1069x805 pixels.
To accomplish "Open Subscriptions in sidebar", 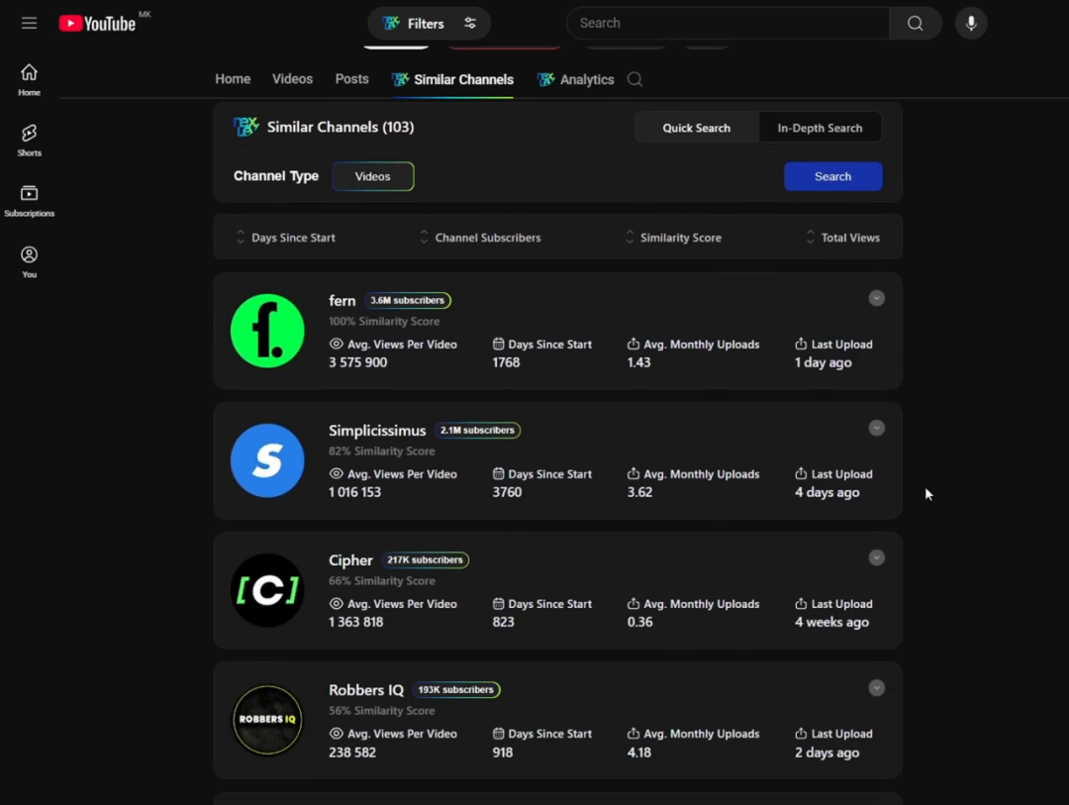I will tap(29, 201).
